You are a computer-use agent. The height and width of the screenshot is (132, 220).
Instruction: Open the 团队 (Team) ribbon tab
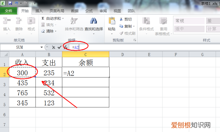click(131, 11)
